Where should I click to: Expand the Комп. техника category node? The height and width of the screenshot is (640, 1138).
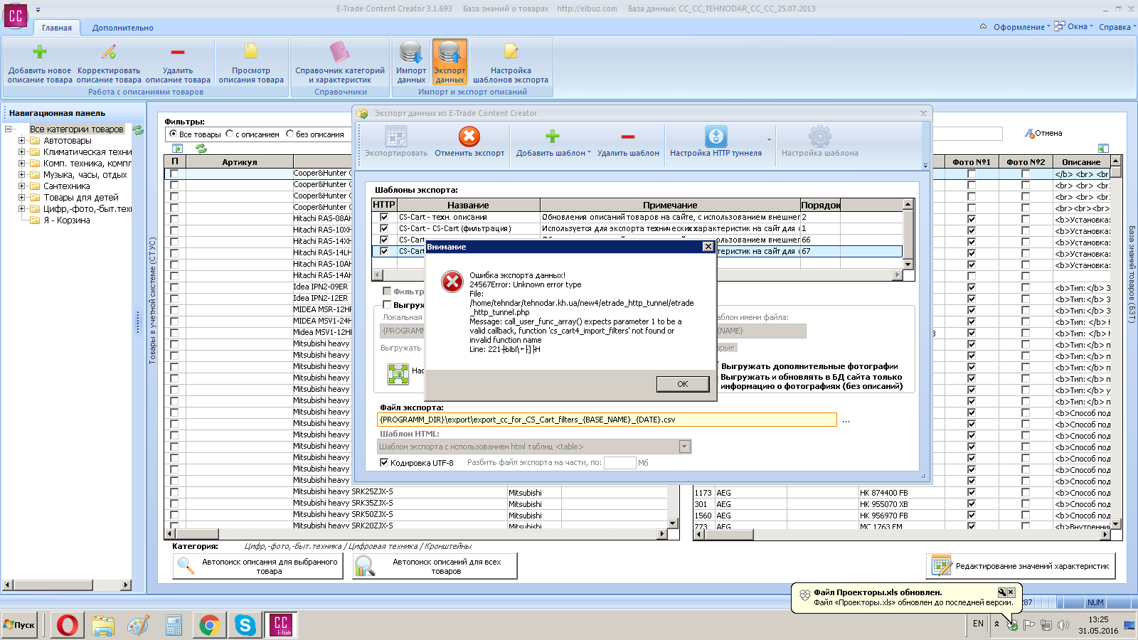click(x=21, y=164)
